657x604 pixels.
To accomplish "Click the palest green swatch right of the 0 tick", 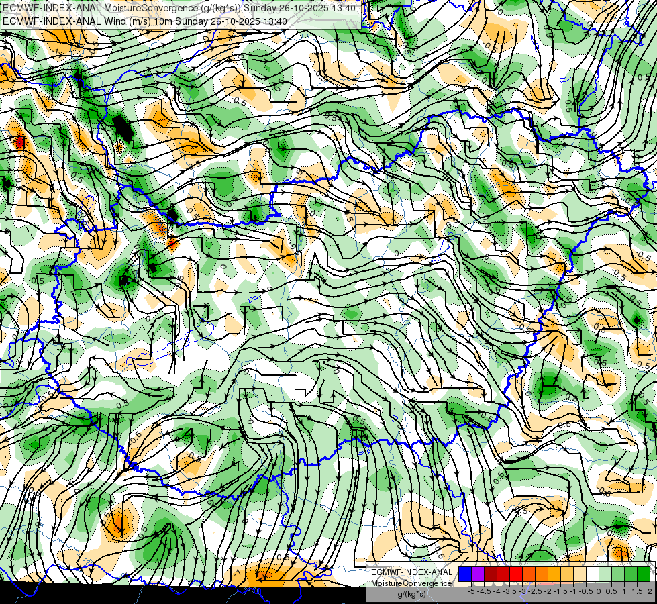I will pos(605,574).
